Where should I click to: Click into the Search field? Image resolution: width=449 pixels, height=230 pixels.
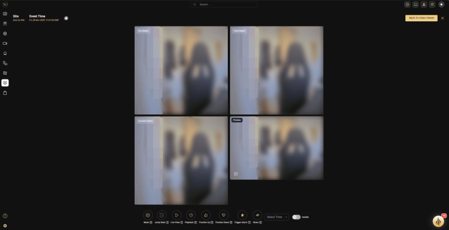(x=224, y=4)
